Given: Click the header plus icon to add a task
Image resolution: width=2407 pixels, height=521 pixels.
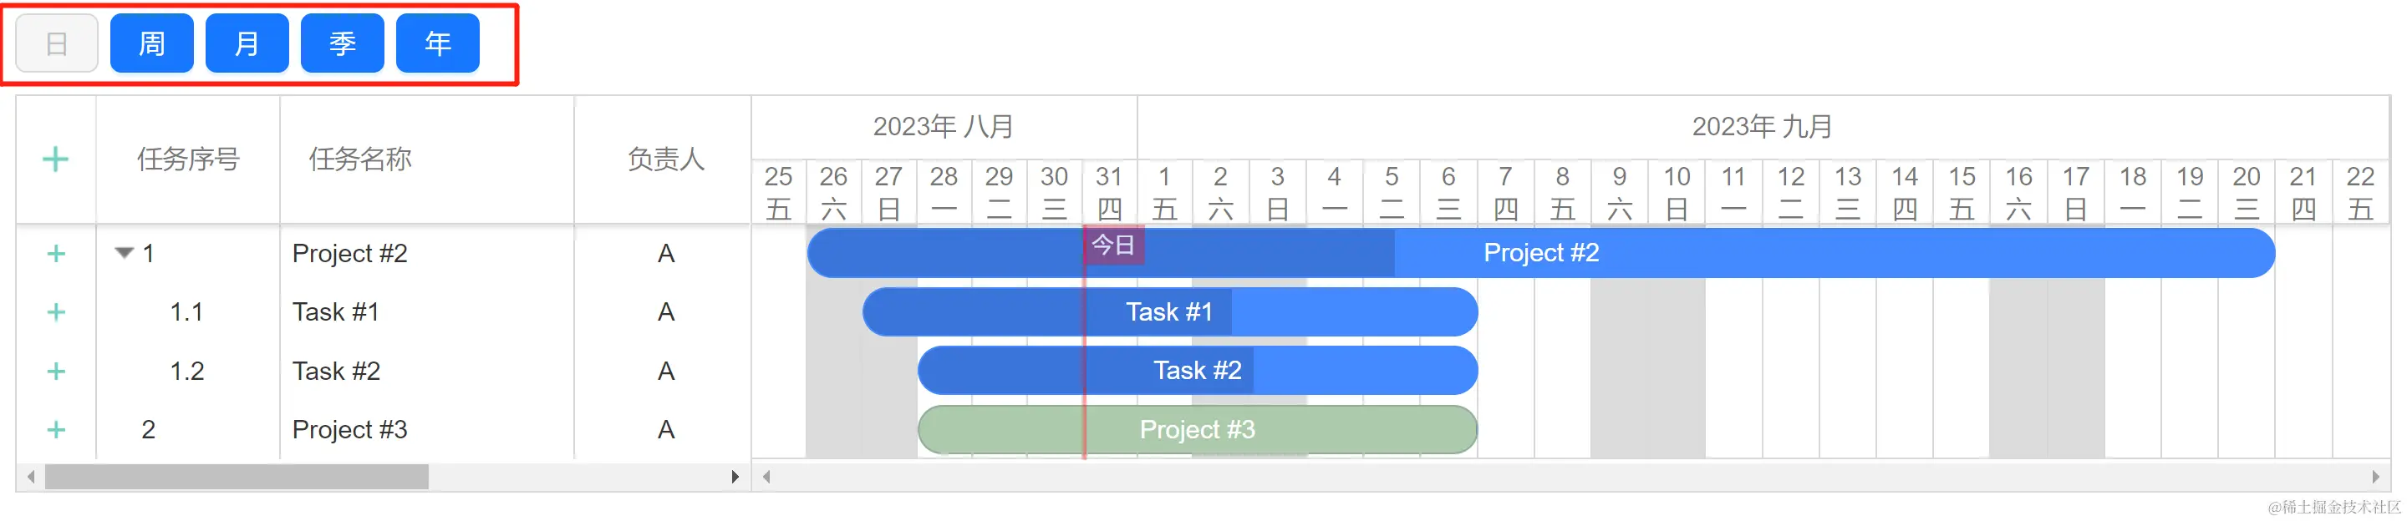Looking at the screenshot, I should [x=56, y=159].
